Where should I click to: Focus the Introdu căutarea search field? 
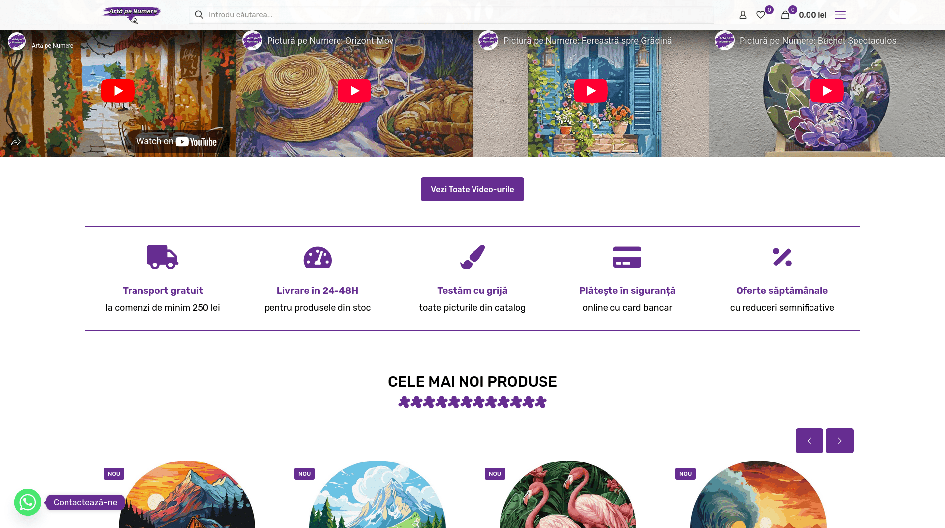[x=451, y=15]
